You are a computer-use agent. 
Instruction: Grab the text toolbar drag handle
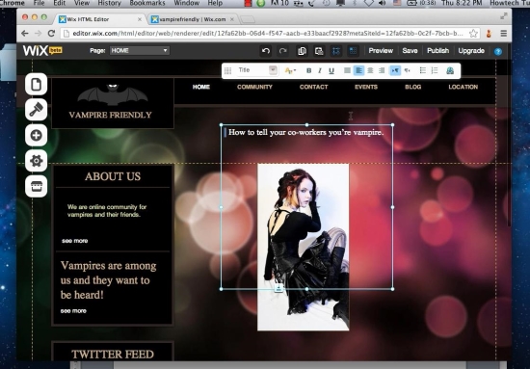click(x=227, y=70)
